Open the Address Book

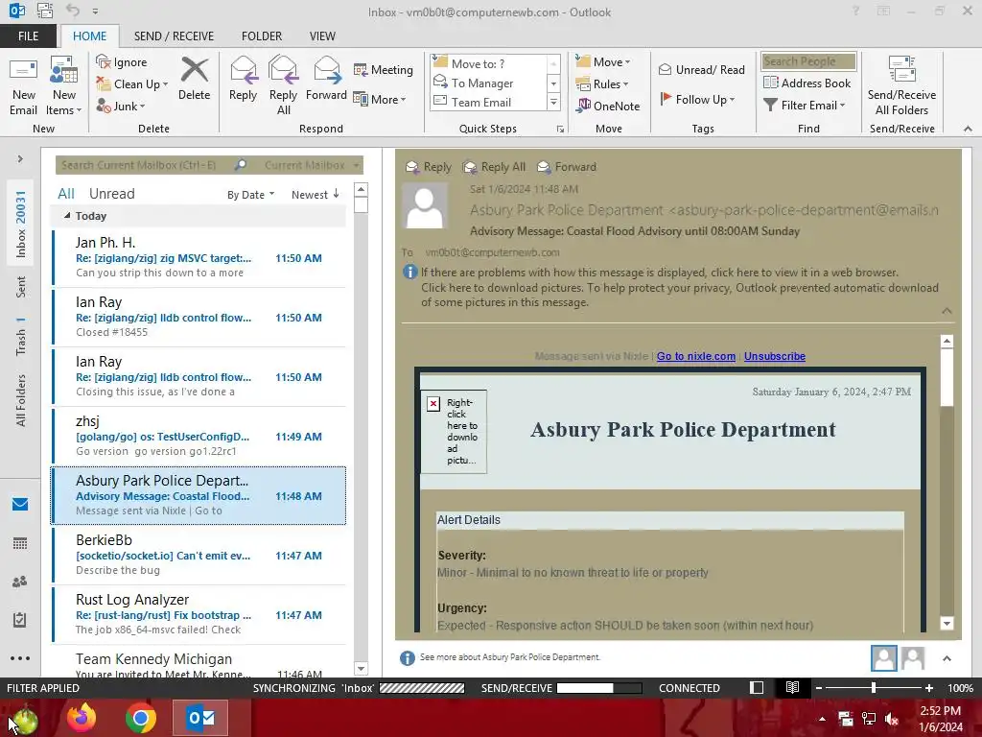(x=807, y=83)
